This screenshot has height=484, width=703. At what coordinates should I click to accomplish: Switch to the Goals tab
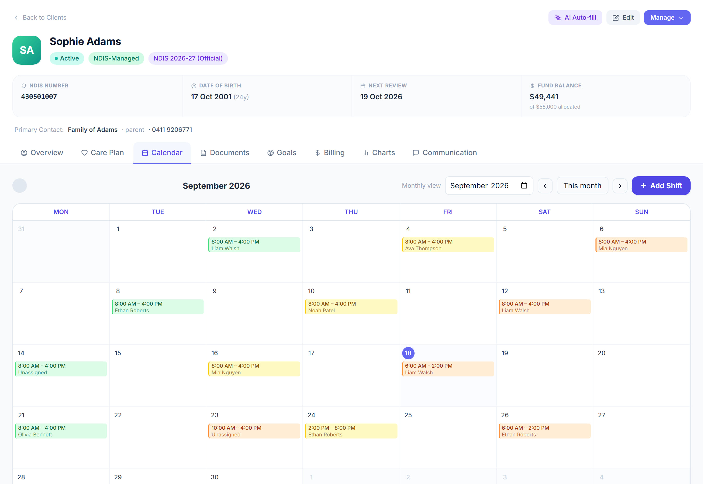(x=282, y=153)
